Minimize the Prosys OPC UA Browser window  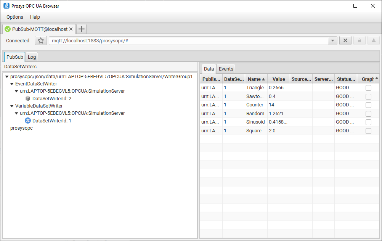(x=338, y=6)
